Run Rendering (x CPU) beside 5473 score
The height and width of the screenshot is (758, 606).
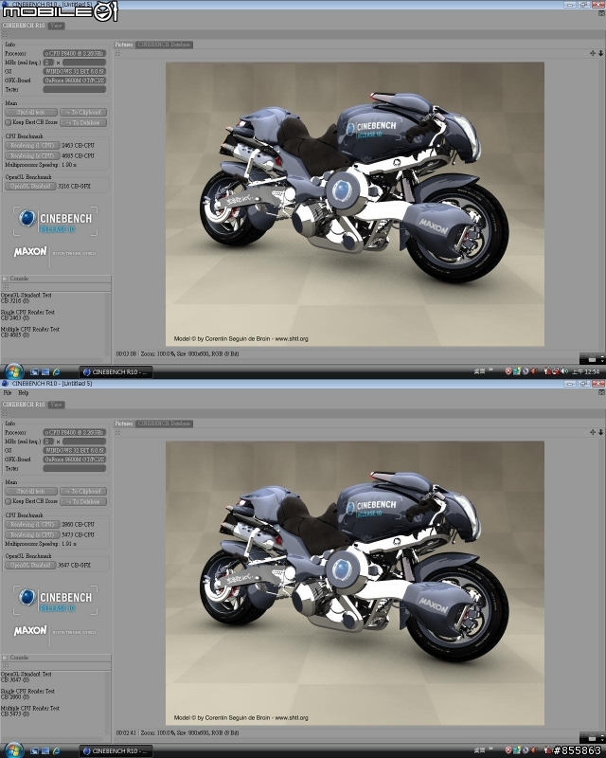32,535
